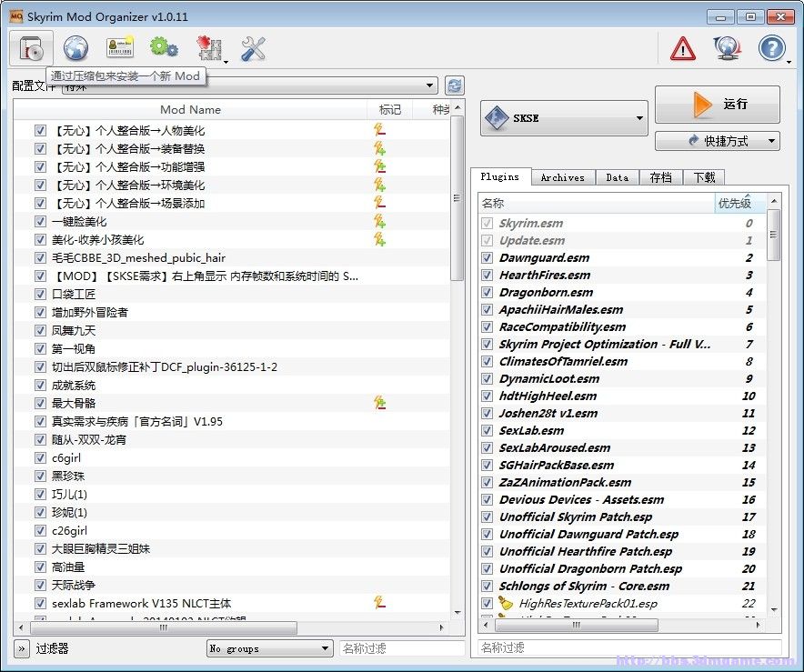Click the refresh icon beside profile box

pos(455,85)
